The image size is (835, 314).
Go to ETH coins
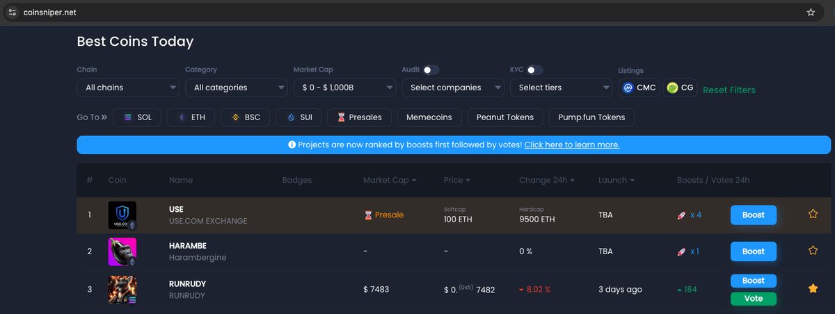(x=191, y=117)
